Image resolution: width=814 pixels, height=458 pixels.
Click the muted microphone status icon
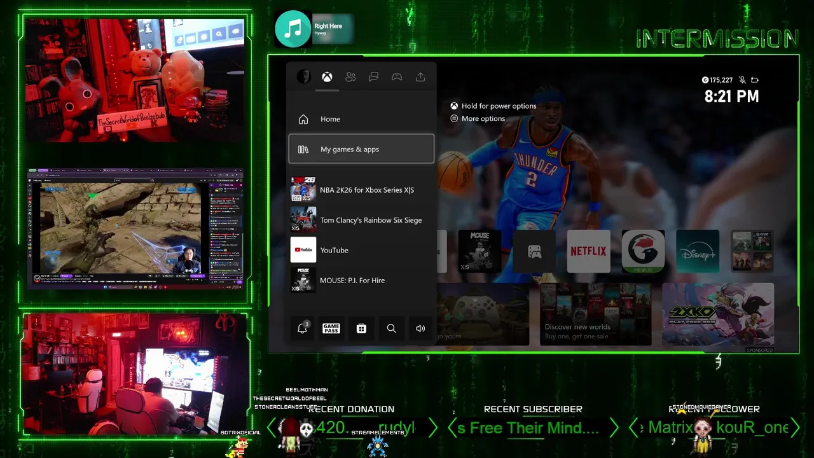pyautogui.click(x=742, y=80)
